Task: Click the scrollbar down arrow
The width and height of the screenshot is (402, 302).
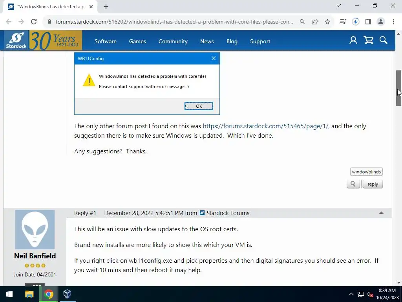Action: point(398,283)
